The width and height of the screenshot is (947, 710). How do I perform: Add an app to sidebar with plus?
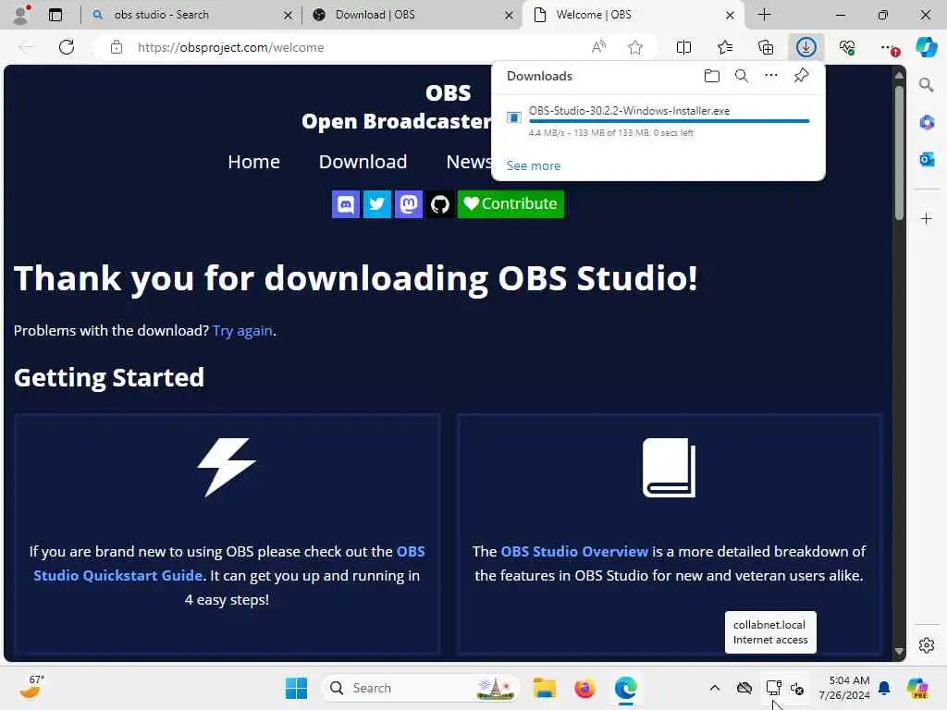click(x=927, y=218)
